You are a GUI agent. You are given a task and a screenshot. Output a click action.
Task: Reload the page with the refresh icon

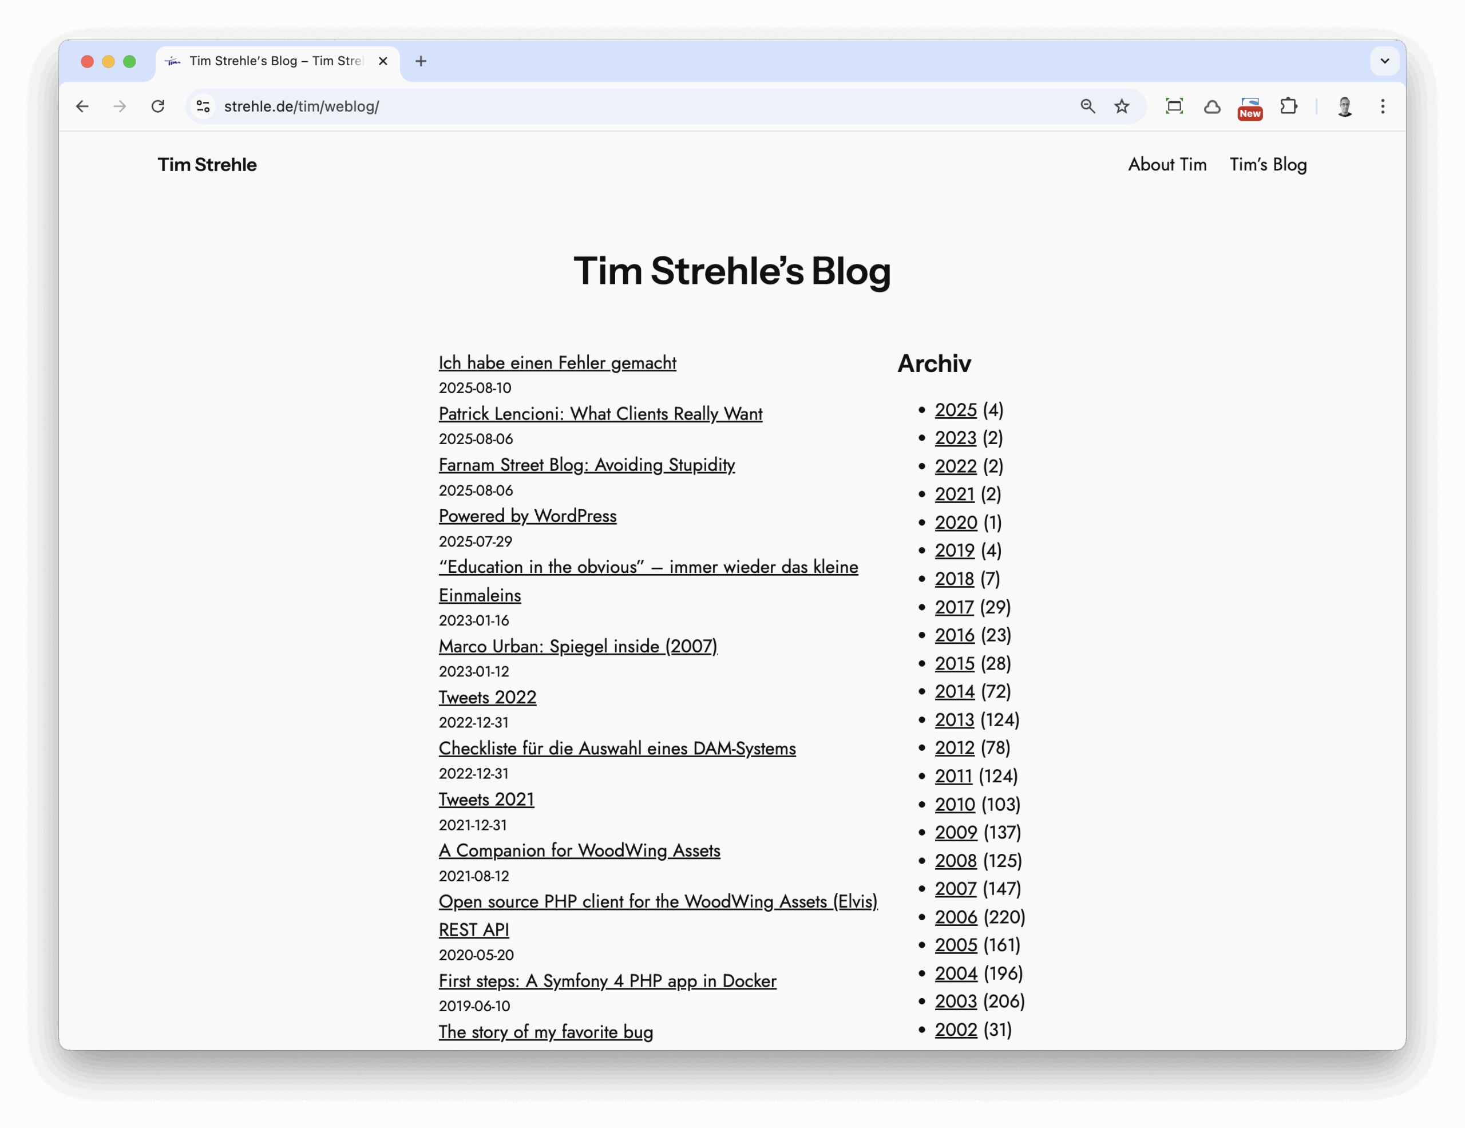click(157, 106)
